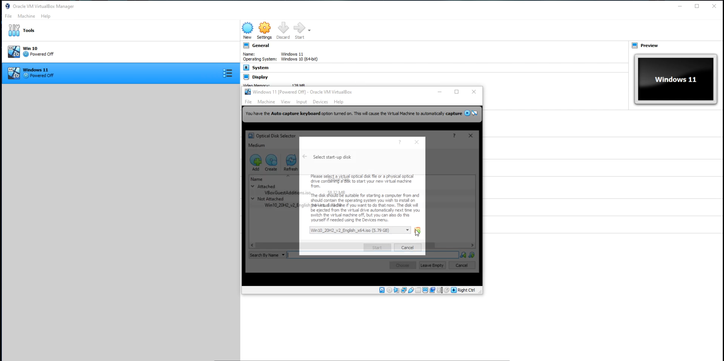Dismiss the Auto capture keyboard notification
Viewport: 724px width, 361px height.
coord(467,113)
